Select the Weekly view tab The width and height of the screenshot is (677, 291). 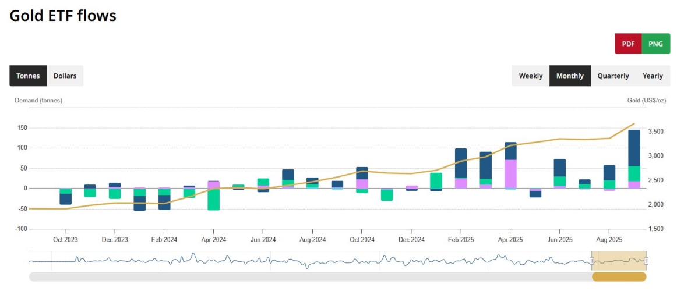pyautogui.click(x=530, y=76)
